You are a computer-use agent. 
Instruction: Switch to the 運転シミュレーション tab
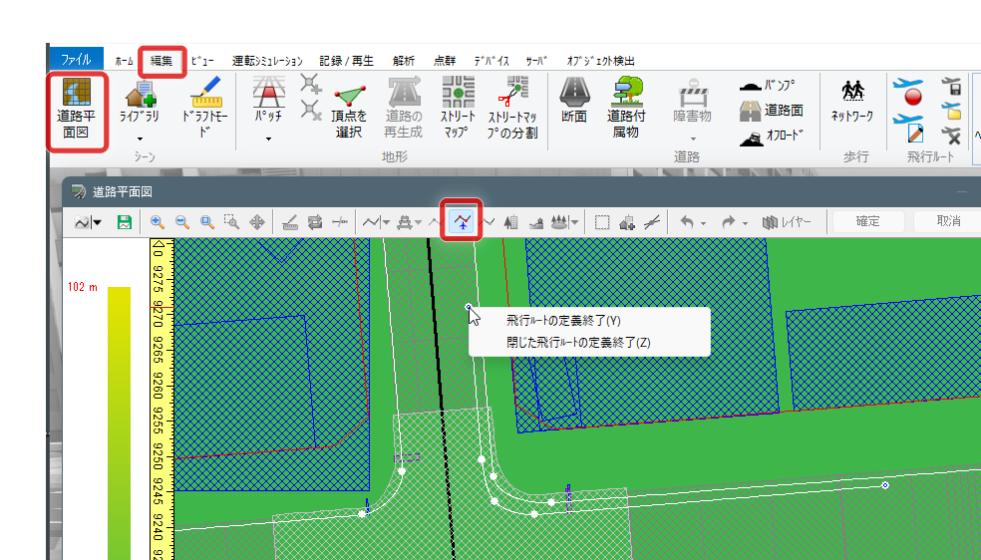point(267,61)
